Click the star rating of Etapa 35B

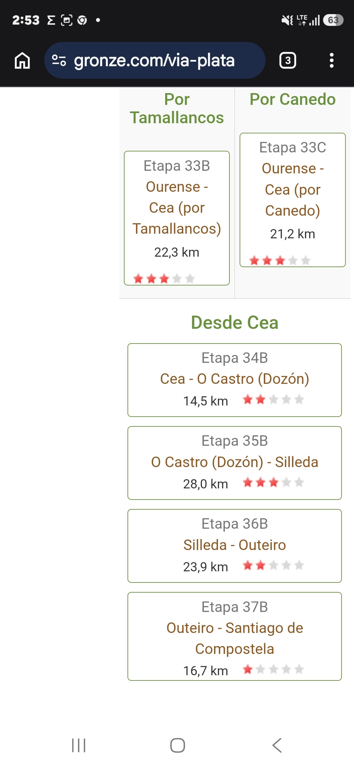(x=273, y=482)
